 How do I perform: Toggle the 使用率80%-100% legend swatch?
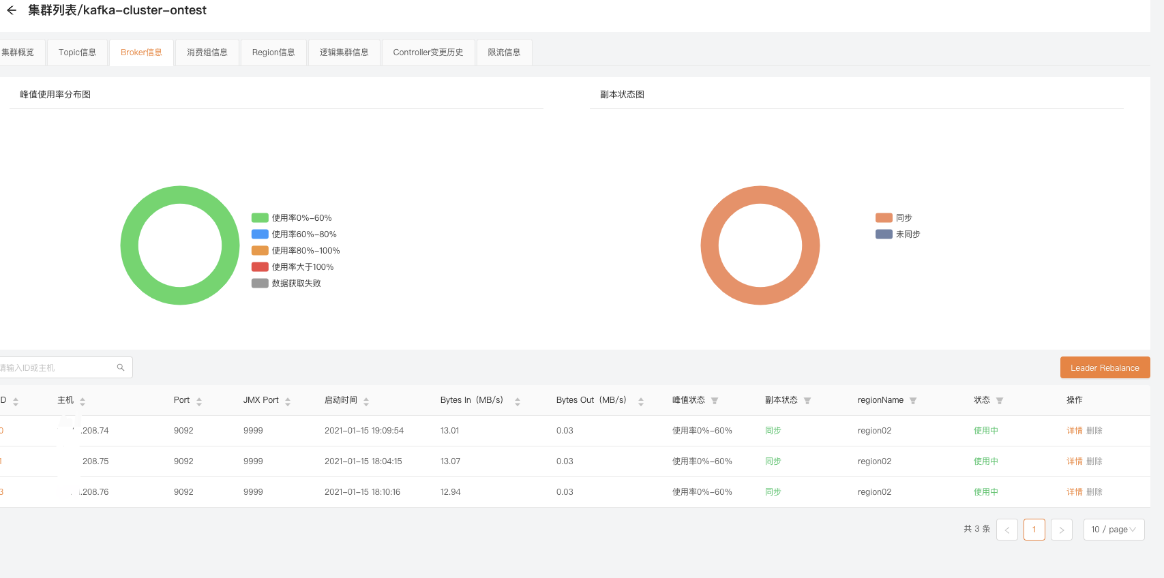coord(260,251)
